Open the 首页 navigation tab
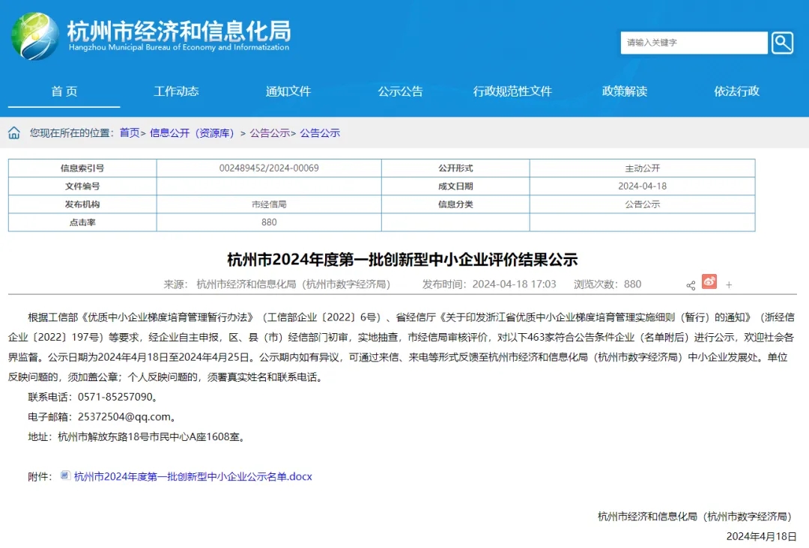The width and height of the screenshot is (809, 548). (64, 91)
